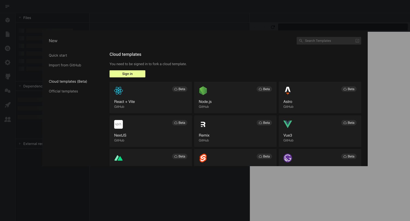Select Cloud templates (Beta) option
This screenshot has height=221, width=410.
[68, 81]
